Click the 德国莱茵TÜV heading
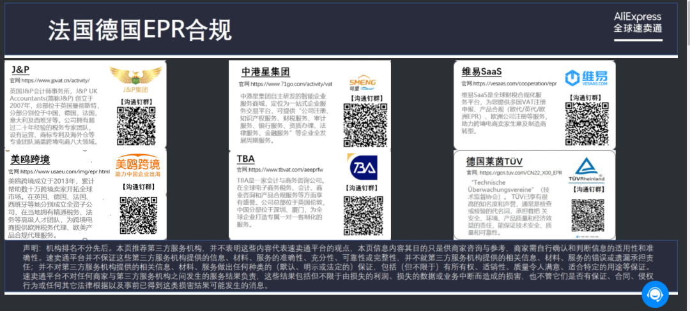The height and width of the screenshot is (311, 690). pyautogui.click(x=494, y=162)
